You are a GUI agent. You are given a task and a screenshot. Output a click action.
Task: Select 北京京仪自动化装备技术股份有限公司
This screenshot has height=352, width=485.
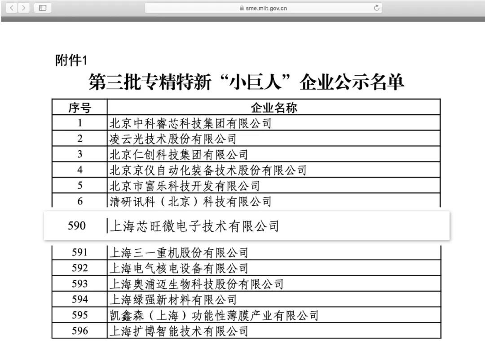pos(208,170)
